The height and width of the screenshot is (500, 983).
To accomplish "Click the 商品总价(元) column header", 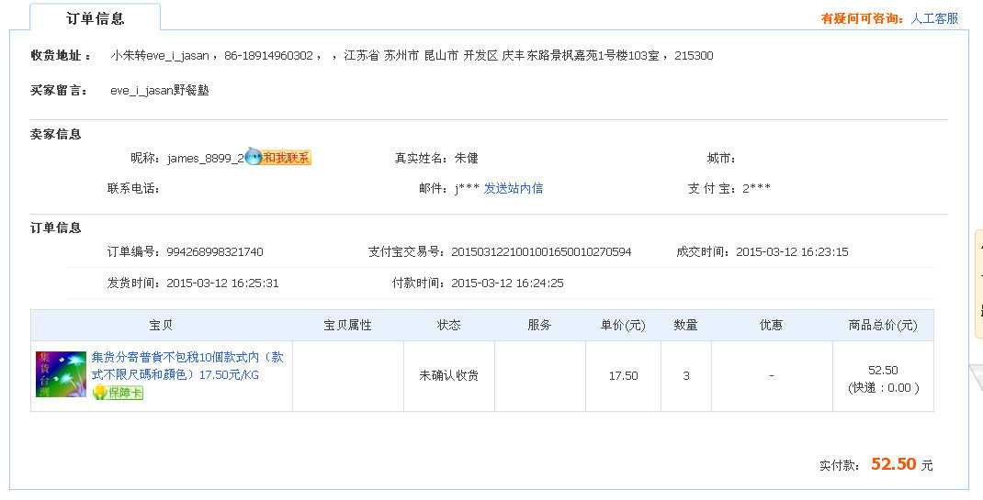I will click(882, 325).
